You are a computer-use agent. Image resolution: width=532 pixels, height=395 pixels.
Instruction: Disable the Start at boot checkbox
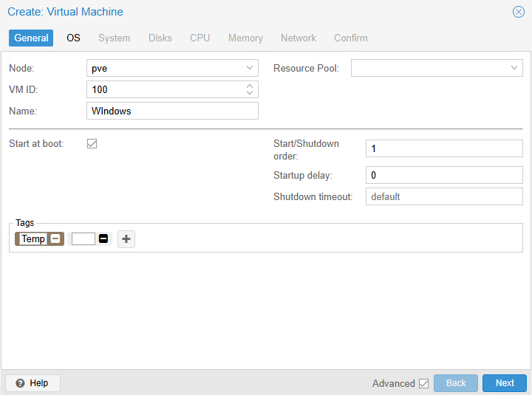click(x=92, y=143)
